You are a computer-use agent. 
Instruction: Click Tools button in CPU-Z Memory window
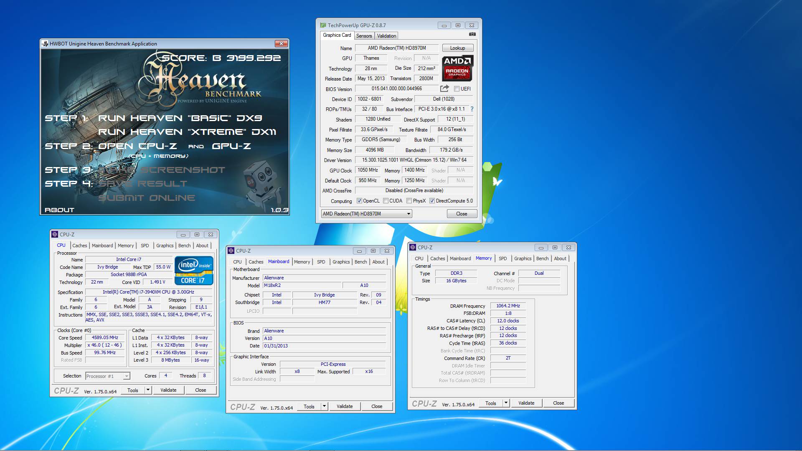[x=491, y=403]
